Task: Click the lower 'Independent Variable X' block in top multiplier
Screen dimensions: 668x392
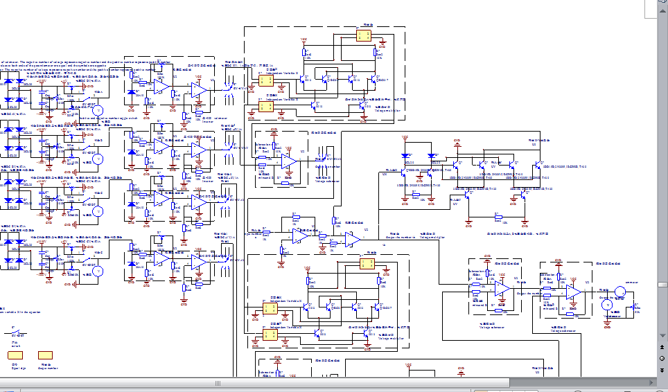Action: [266, 107]
